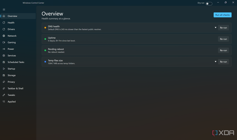Click the Network globe icon in sidebar

[x=4, y=36]
